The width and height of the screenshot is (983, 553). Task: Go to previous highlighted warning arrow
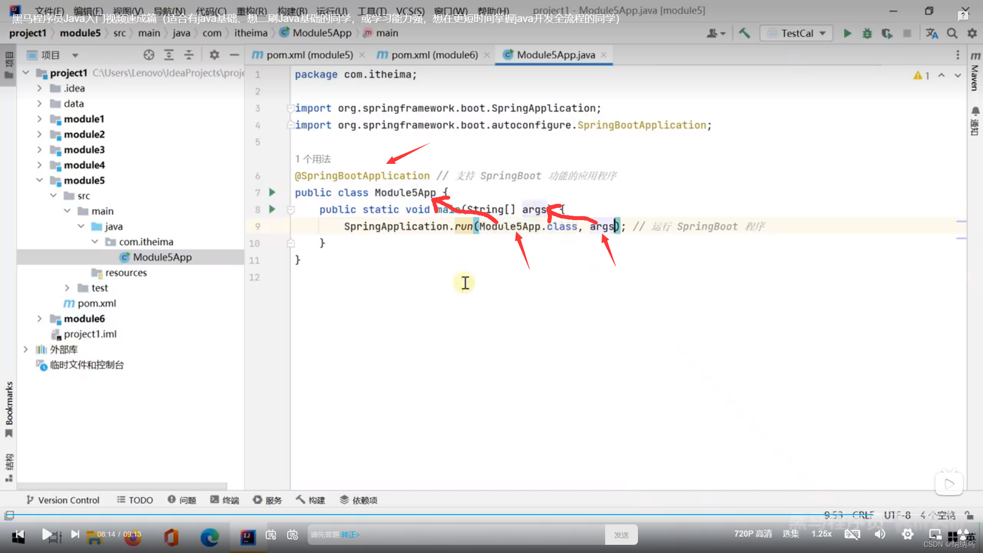pos(941,75)
